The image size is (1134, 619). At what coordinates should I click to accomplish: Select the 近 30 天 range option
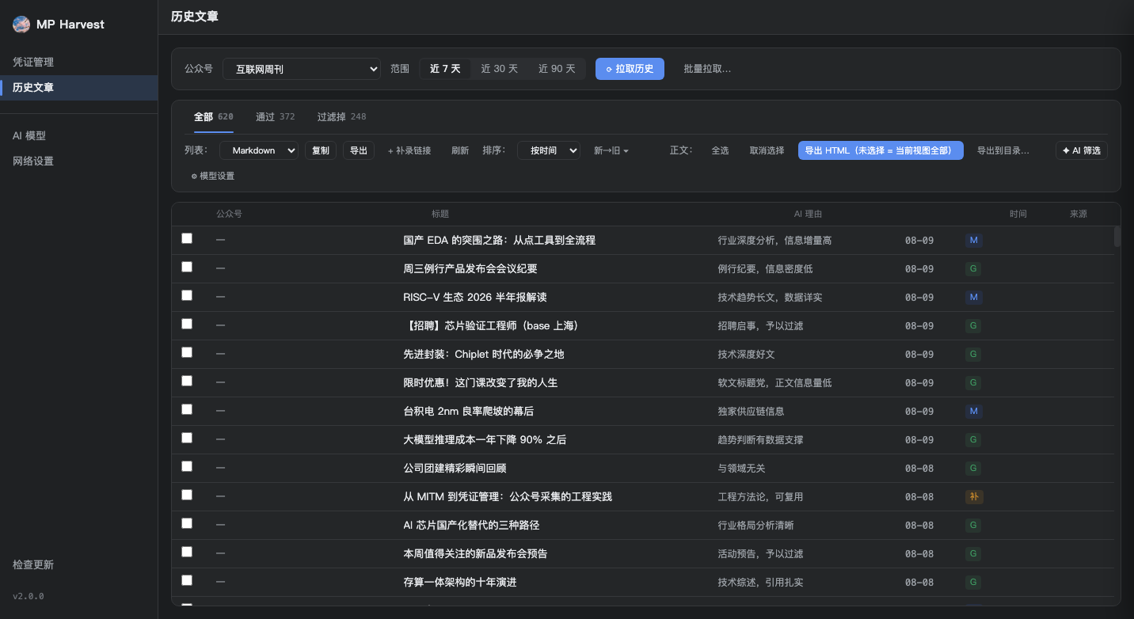click(500, 69)
